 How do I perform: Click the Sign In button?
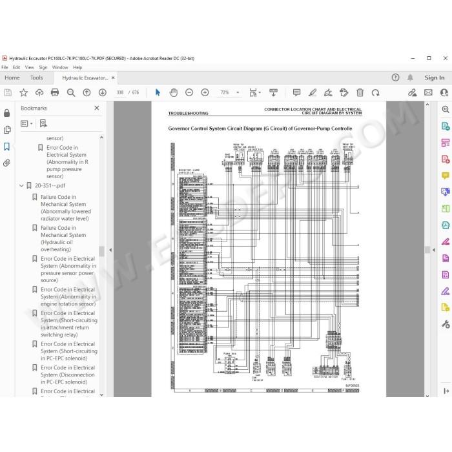coord(435,77)
